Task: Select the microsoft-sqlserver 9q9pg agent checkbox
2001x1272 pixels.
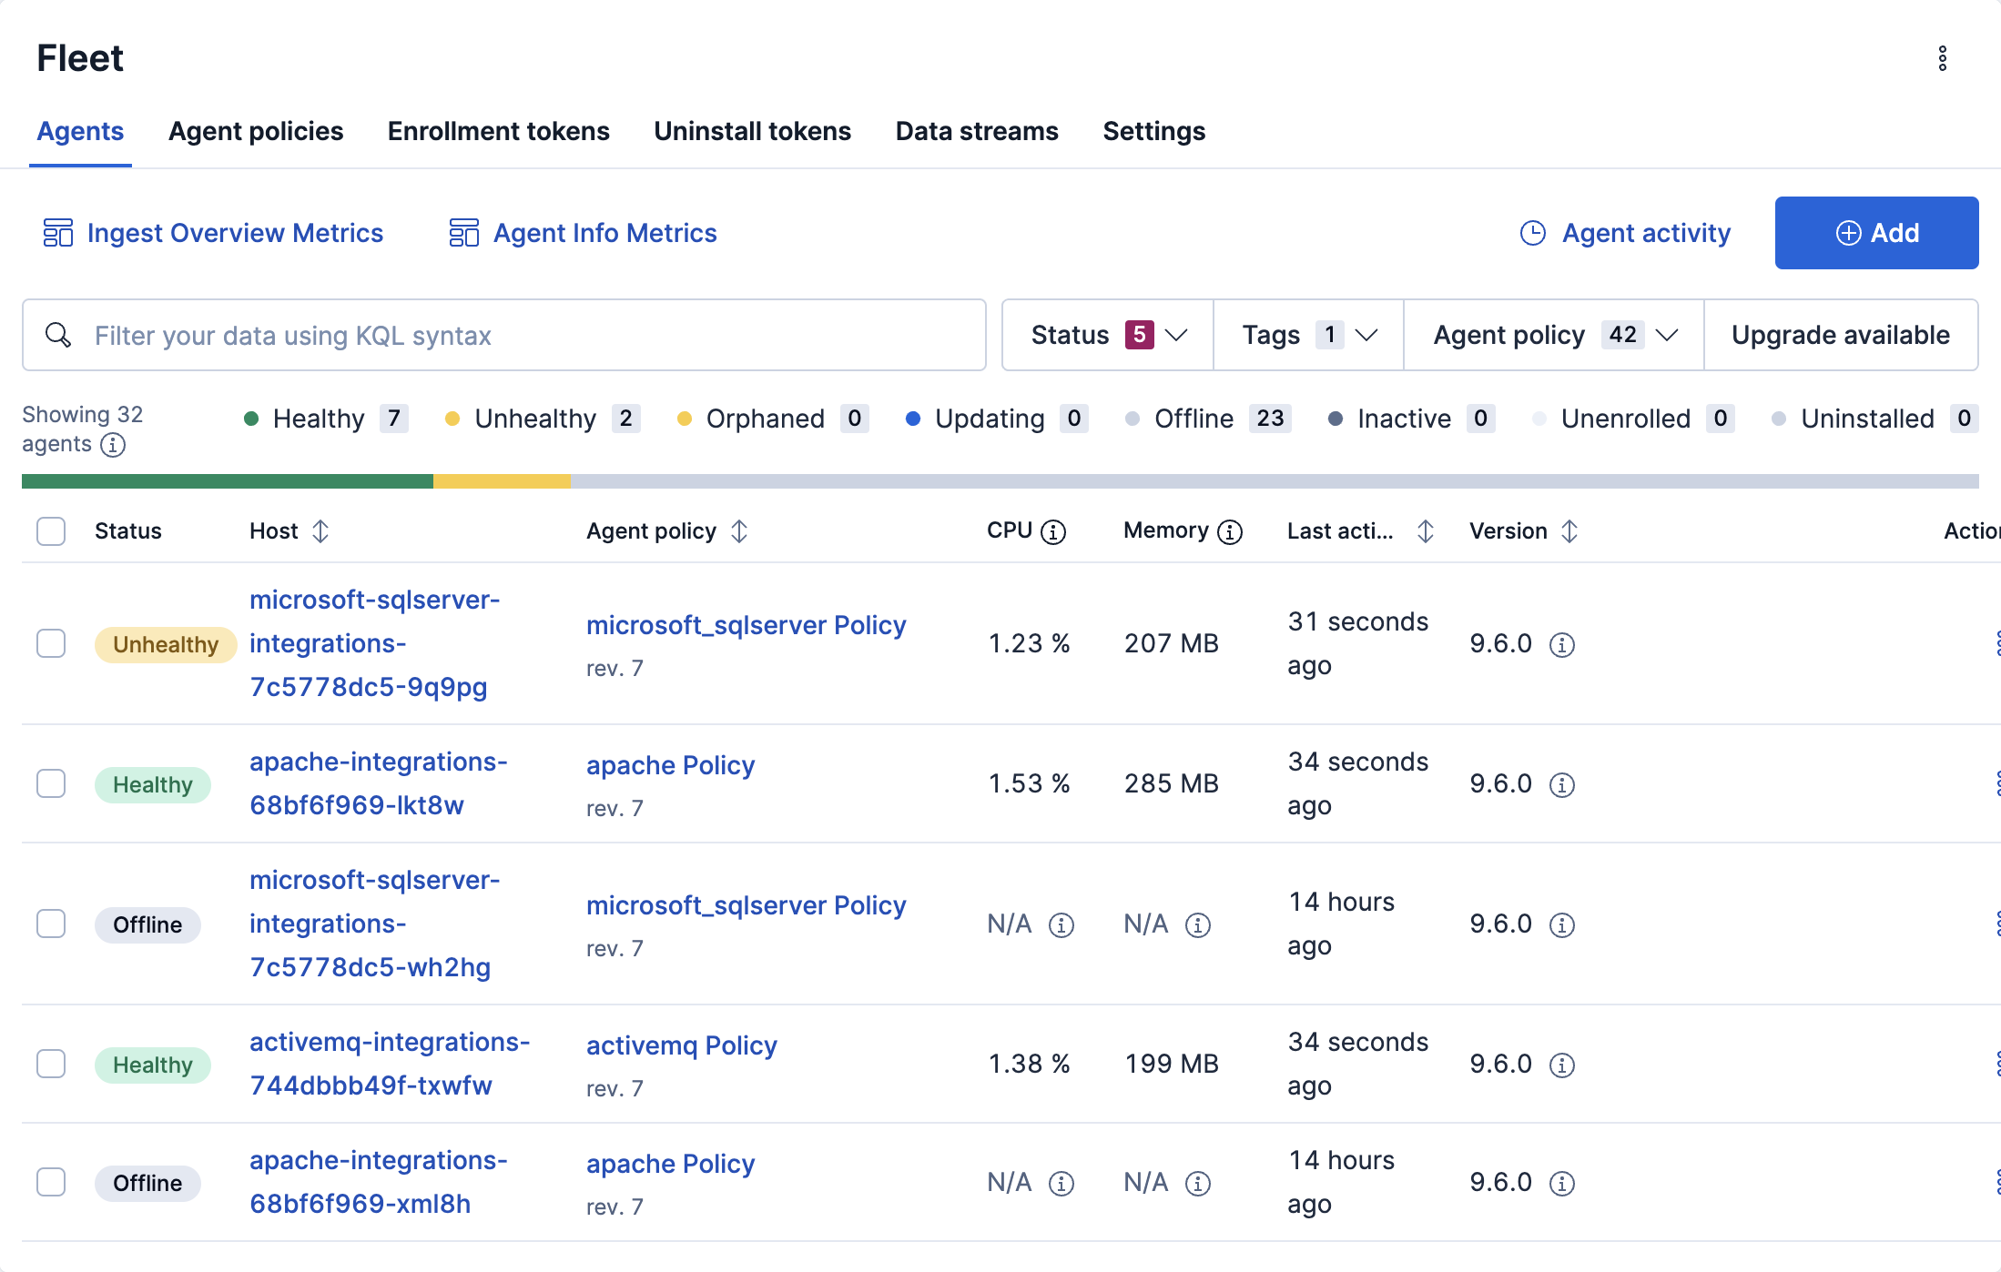Action: [51, 643]
